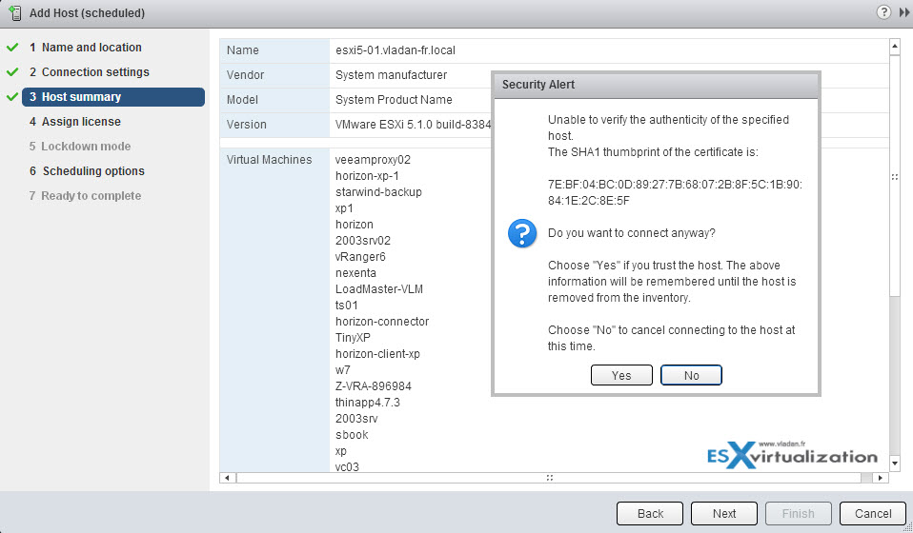This screenshot has width=913, height=533.
Task: Go to step 1 Name and location
Action: pos(86,47)
